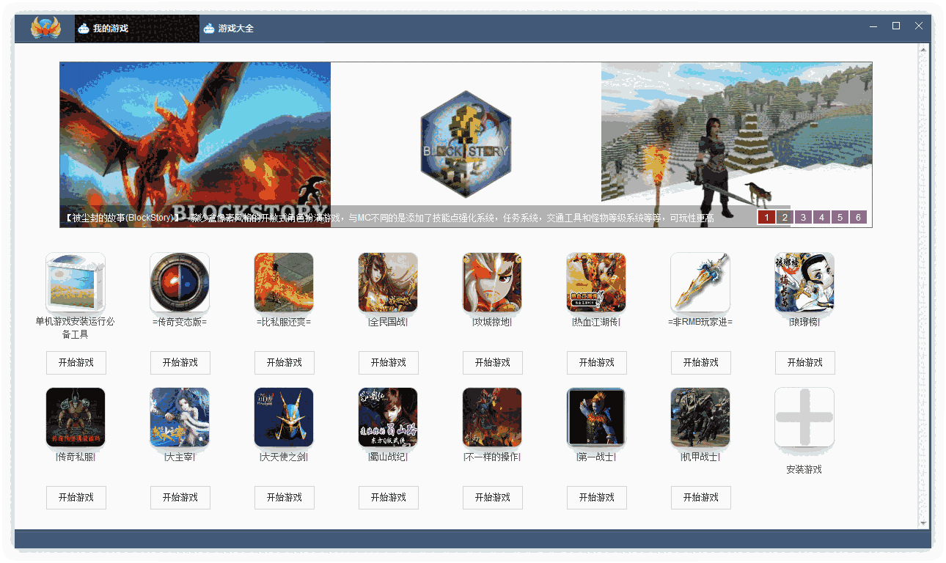Screen dimensions: 946x563
Task: Launch 机甲战士 via its 开始游戏 button
Action: (701, 498)
